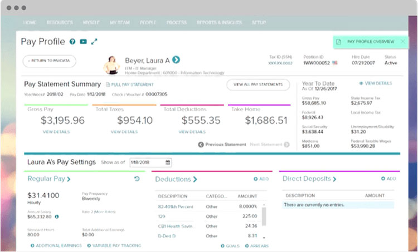The image size is (418, 252).
Task: Open the People menu
Action: [148, 23]
